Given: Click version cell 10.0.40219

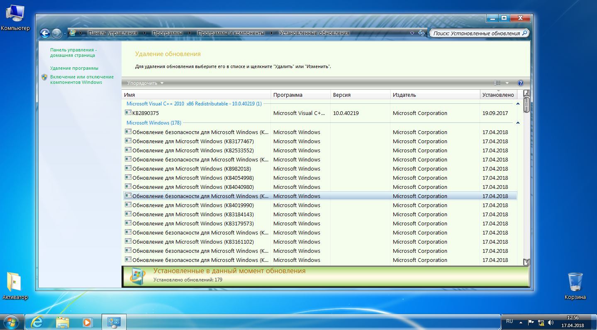Looking at the screenshot, I should point(346,113).
